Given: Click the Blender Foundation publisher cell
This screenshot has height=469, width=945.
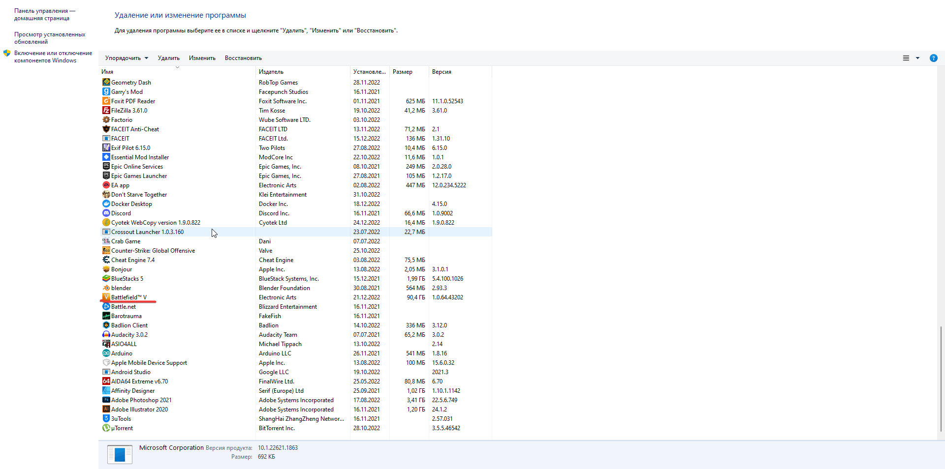Looking at the screenshot, I should (284, 288).
